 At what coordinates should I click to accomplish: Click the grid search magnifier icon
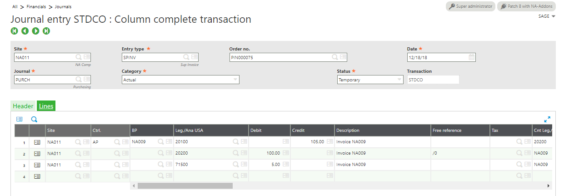coord(34,119)
